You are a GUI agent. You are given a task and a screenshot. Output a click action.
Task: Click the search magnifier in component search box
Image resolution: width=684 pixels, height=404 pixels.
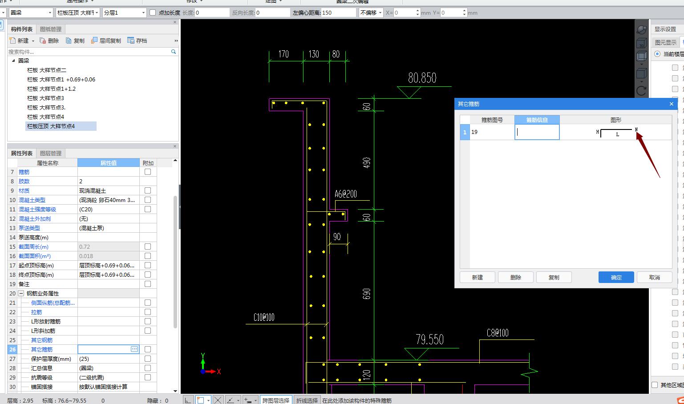click(174, 52)
